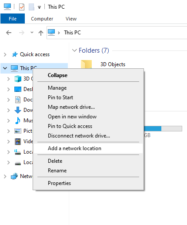Select the Music note icon in sidebar
This screenshot has height=225, width=187.
(18, 121)
